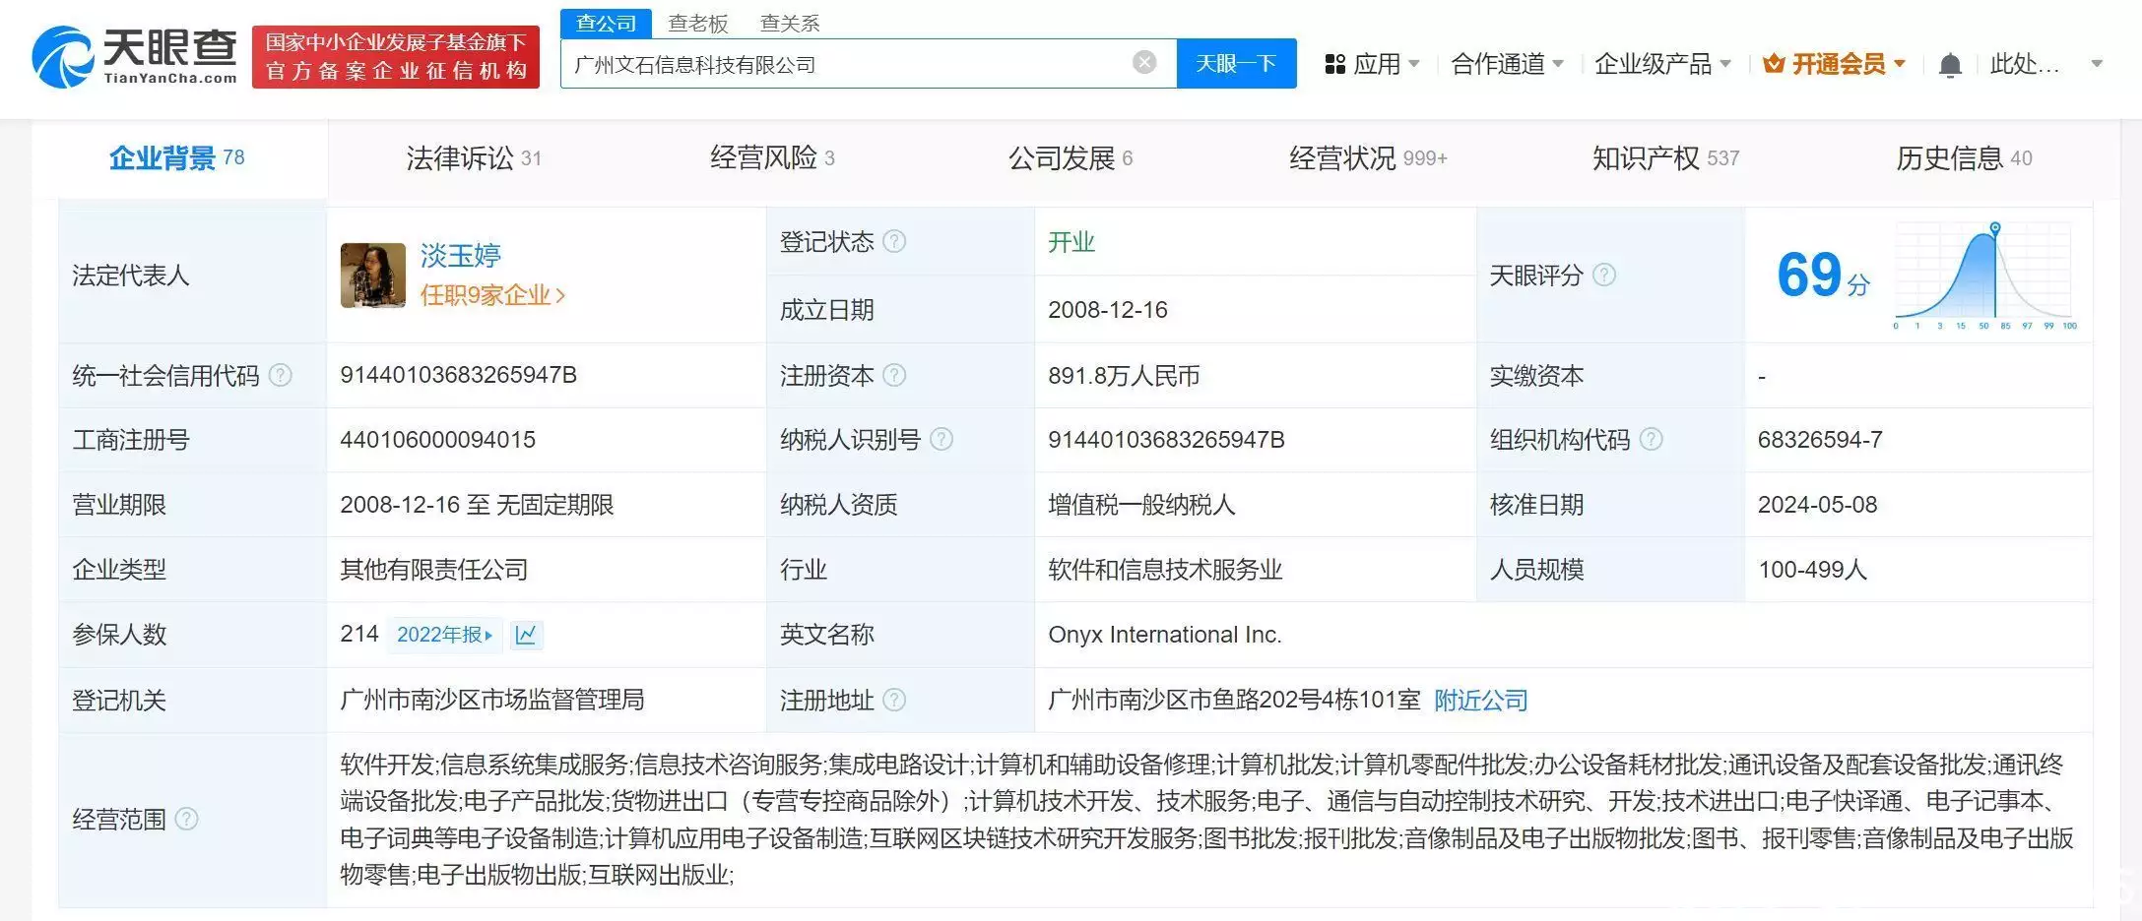Screen dimensions: 2142x921
Task: Click the crown icon next to 开通会员
Action: tap(1774, 64)
